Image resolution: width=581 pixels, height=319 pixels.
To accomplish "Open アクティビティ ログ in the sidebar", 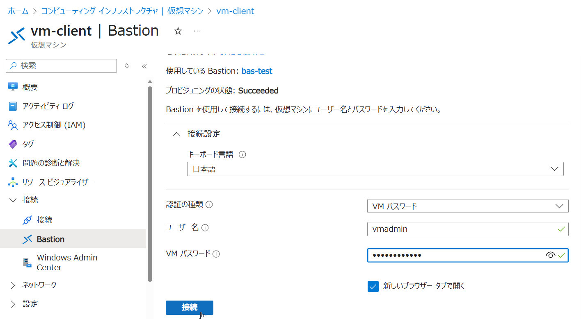I will pyautogui.click(x=48, y=106).
